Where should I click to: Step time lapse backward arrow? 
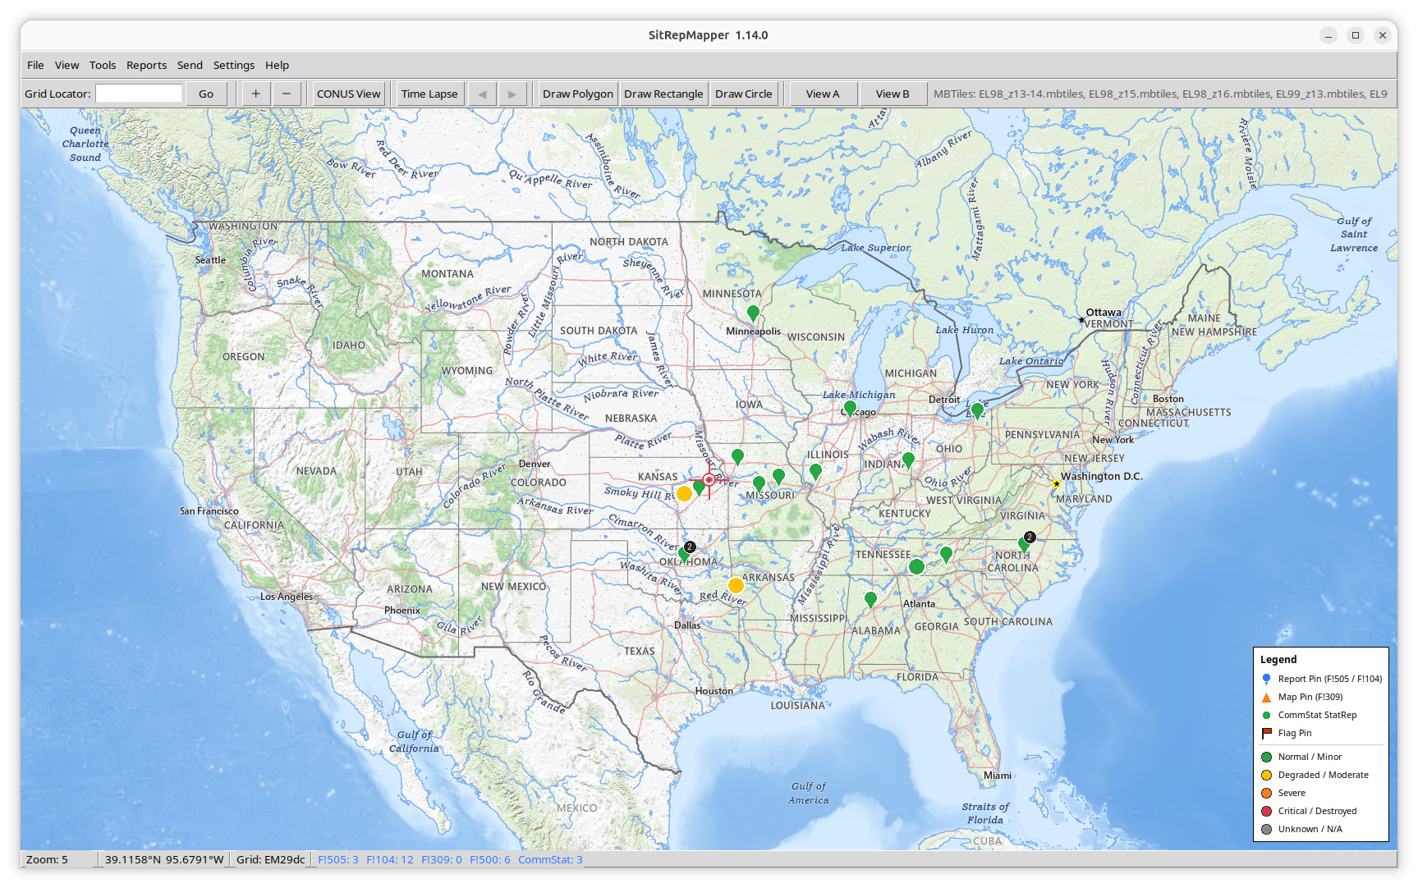click(482, 94)
